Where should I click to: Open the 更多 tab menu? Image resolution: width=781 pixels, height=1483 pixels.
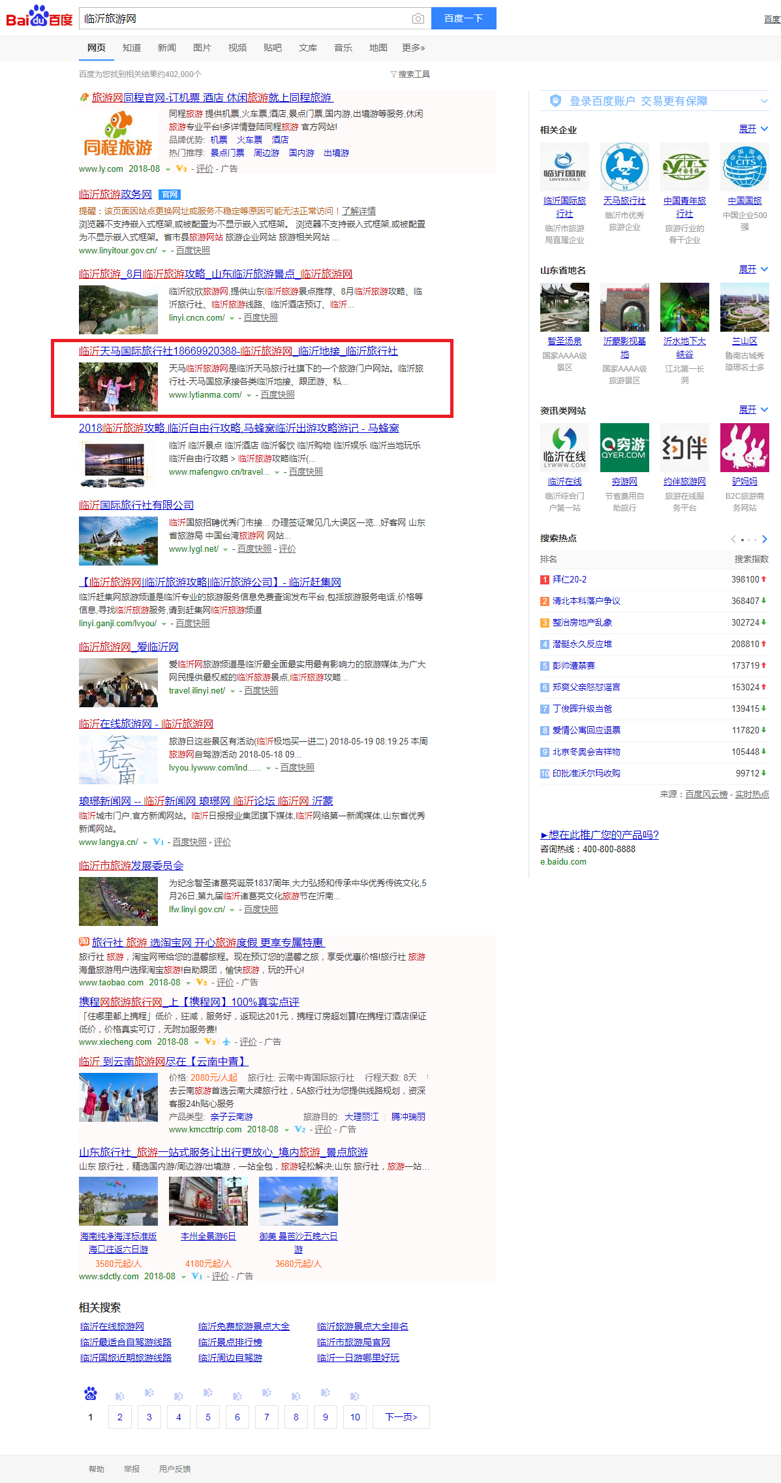413,48
